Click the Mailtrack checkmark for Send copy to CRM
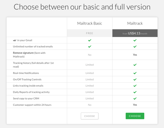164x128 pixels. [x=135, y=99]
